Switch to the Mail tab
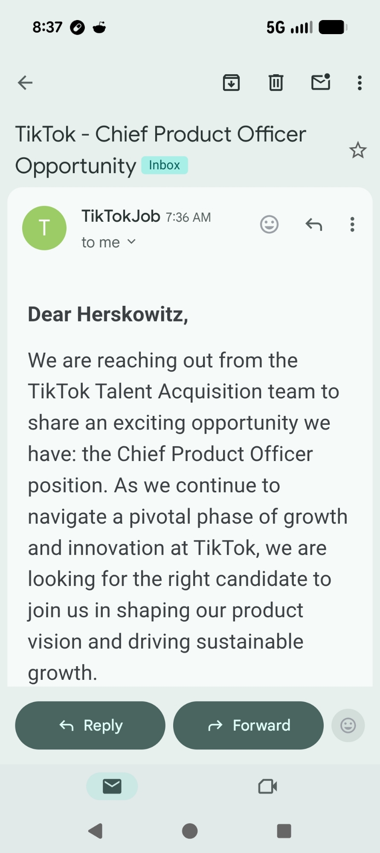The height and width of the screenshot is (853, 380). [112, 786]
